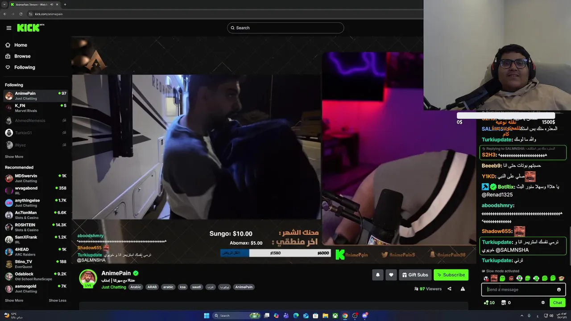The height and width of the screenshot is (321, 571).
Task: Click the bell notification button
Action: (378, 275)
